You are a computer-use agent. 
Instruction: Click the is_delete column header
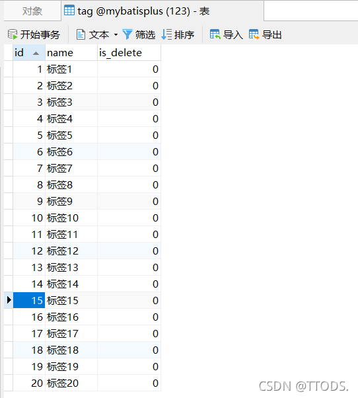(129, 53)
